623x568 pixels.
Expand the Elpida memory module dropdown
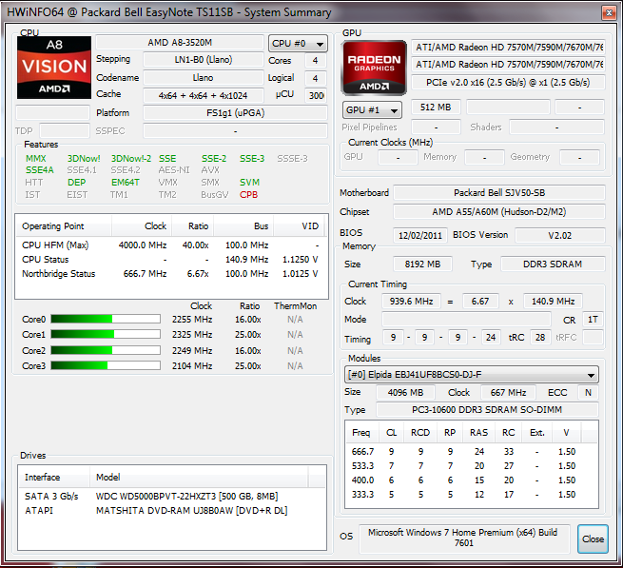(471, 375)
